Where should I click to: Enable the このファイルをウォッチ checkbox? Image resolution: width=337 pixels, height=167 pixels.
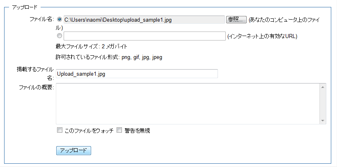[60, 130]
